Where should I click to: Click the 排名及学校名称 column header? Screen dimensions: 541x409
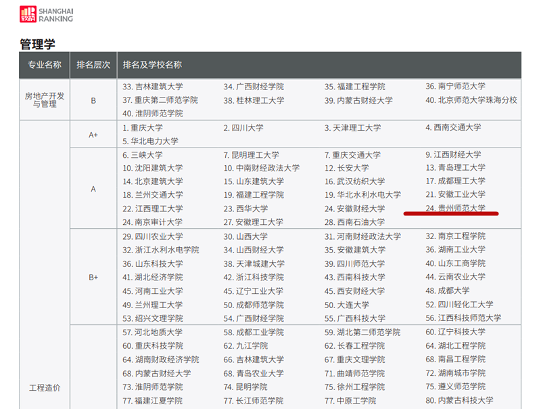[152, 65]
